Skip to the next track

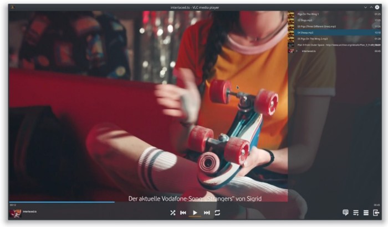pyautogui.click(x=207, y=213)
